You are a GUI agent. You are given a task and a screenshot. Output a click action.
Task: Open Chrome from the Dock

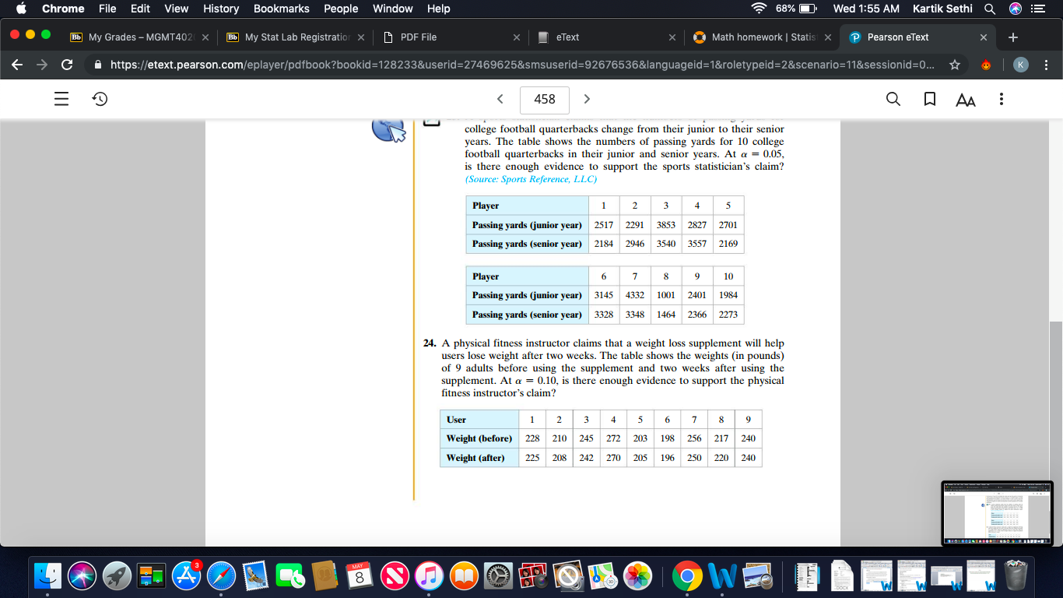pos(686,577)
